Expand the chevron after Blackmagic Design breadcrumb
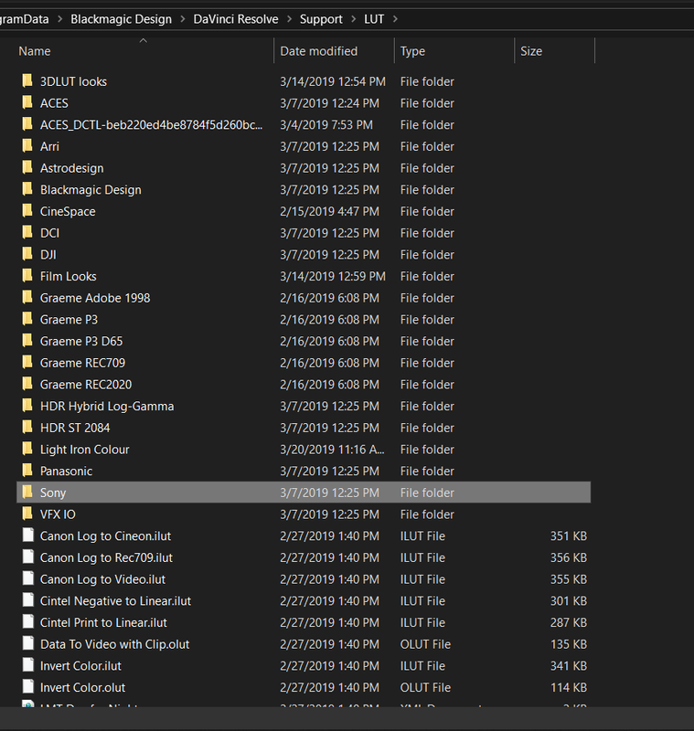This screenshot has width=694, height=731. (x=182, y=19)
